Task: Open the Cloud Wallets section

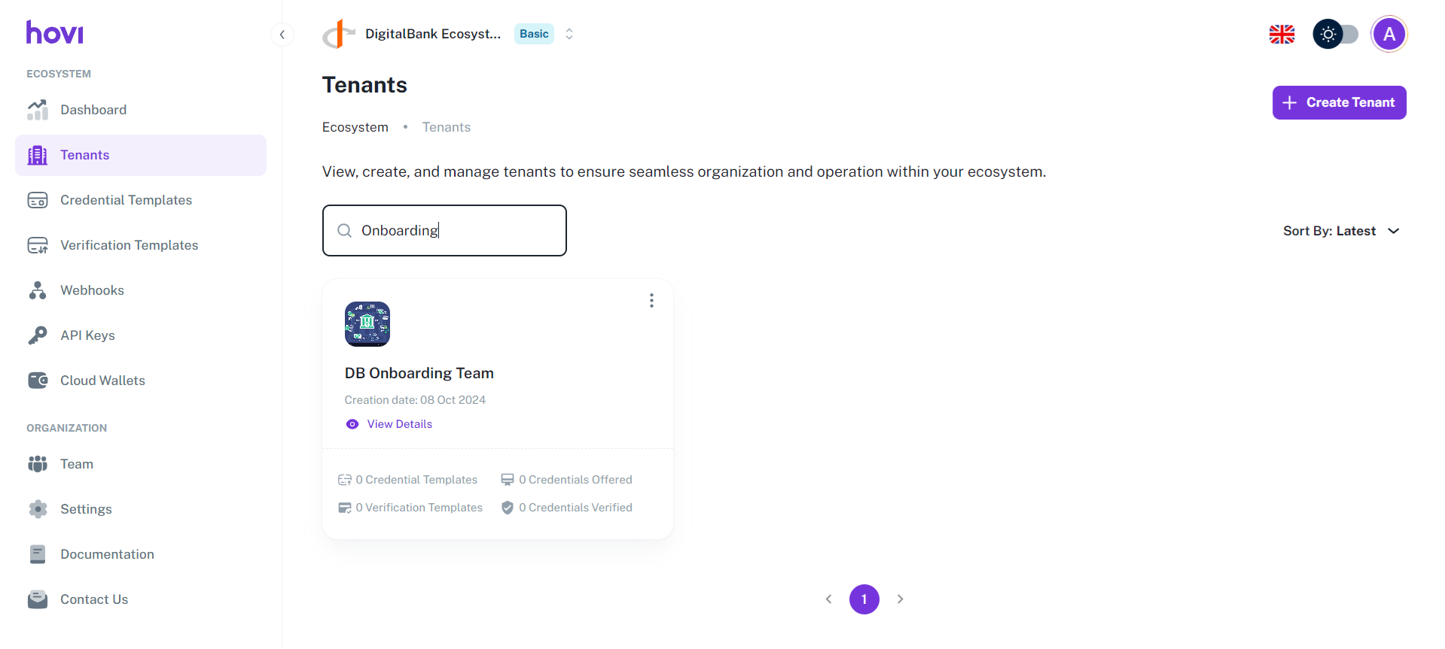Action: (102, 381)
